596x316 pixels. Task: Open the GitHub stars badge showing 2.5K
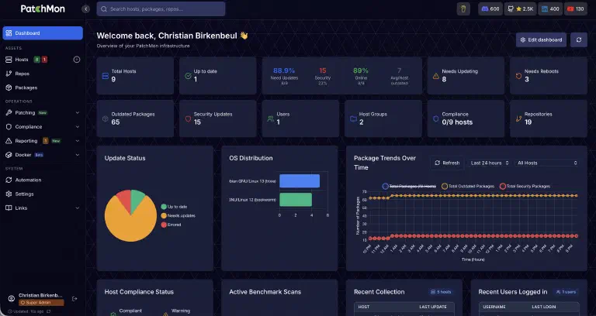tap(521, 9)
